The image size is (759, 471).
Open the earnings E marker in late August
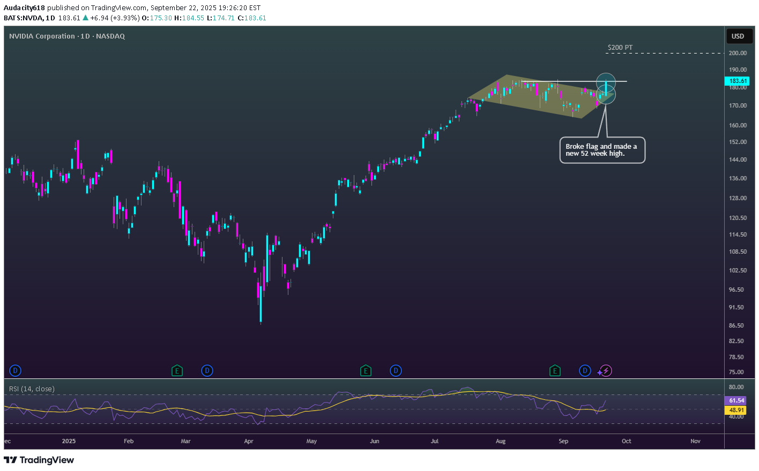pyautogui.click(x=555, y=370)
